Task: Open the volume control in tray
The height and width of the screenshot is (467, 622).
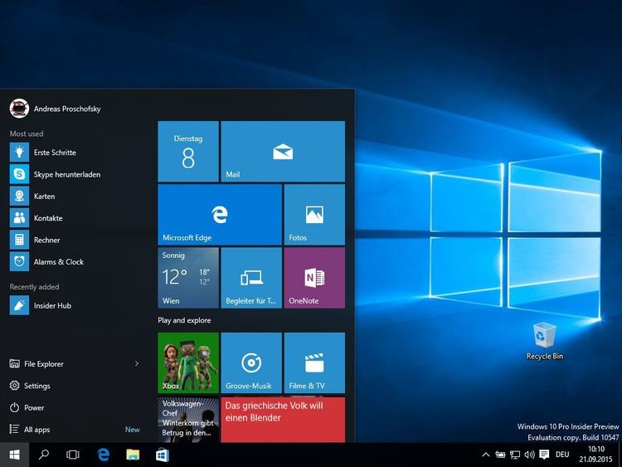Action: coord(530,455)
